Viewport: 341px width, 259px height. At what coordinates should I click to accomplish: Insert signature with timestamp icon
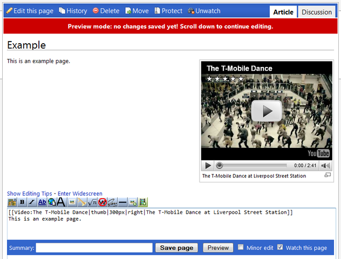tap(112, 202)
